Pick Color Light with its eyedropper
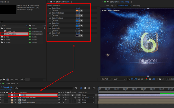 (x=81, y=10)
